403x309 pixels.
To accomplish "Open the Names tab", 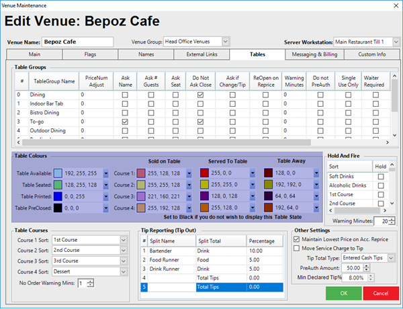I will [146, 54].
